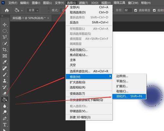This screenshot has height=131, width=164.
Task: Choose 色彩范围(C)... menu entry
Action: (89, 50)
